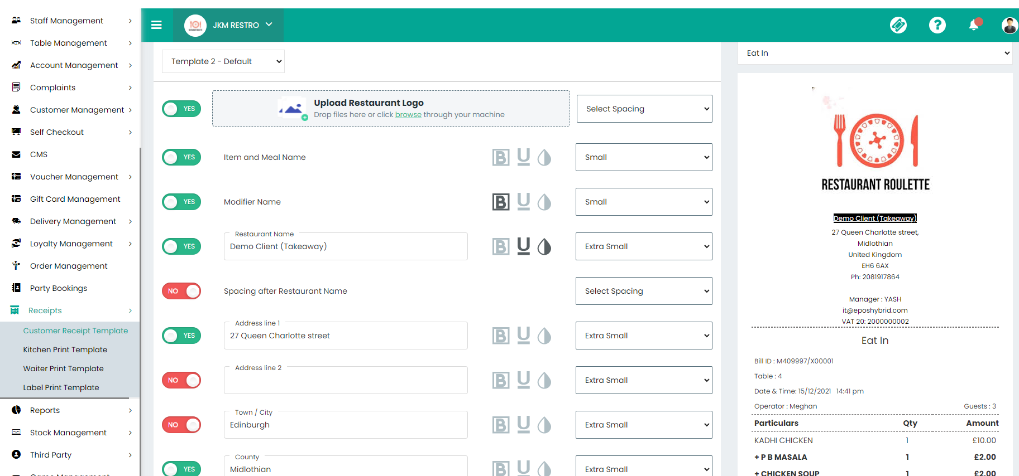Toggle underline for Address line 2
Screen dimensions: 1019x476
tap(523, 380)
